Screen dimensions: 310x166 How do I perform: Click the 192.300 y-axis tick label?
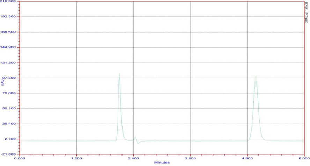(x=9, y=17)
